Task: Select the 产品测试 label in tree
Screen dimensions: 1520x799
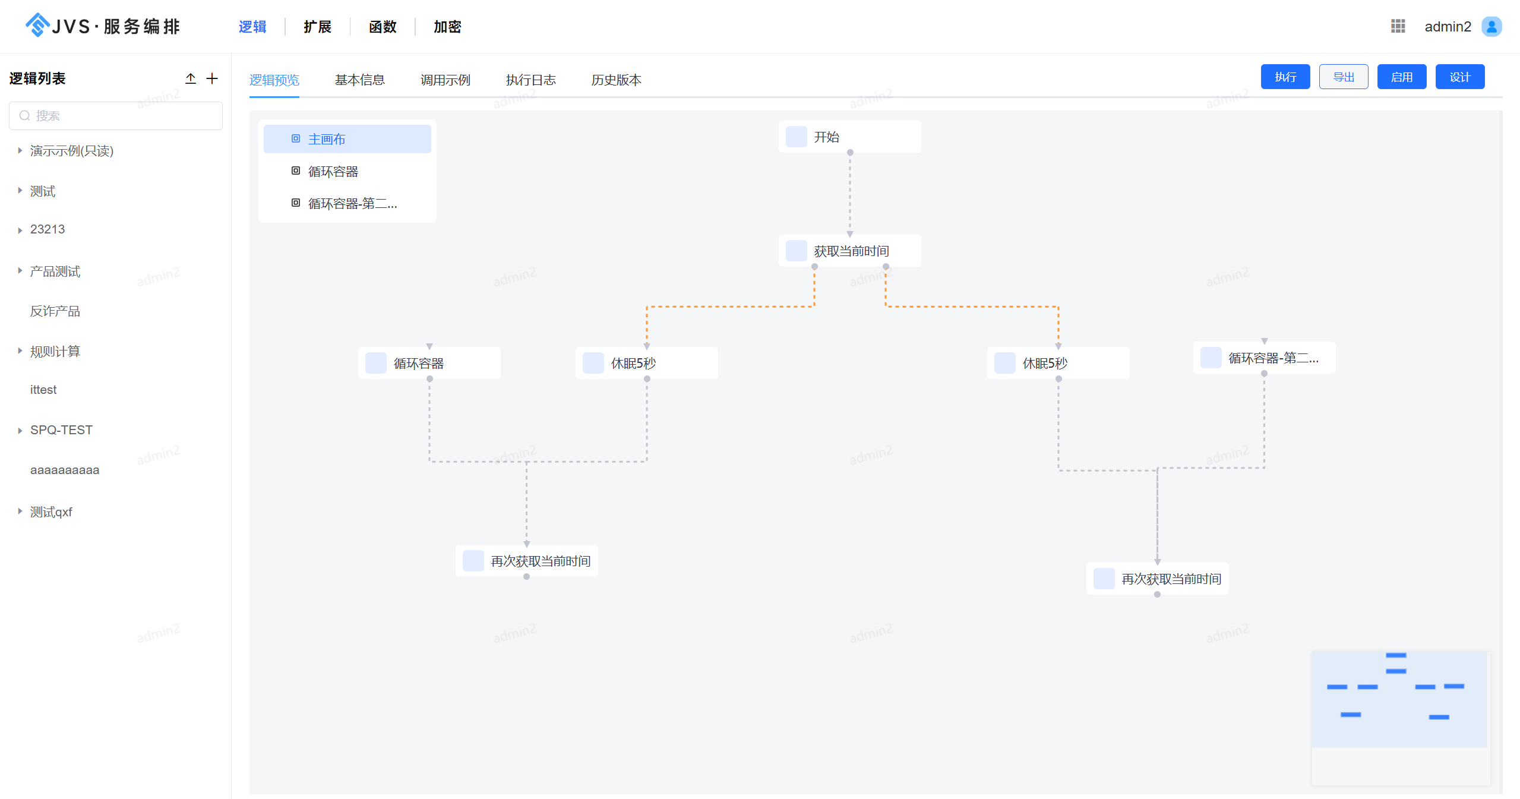Action: click(x=55, y=271)
